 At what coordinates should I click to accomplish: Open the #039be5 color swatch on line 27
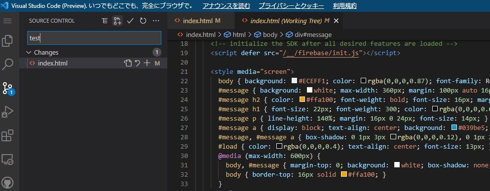[454, 128]
